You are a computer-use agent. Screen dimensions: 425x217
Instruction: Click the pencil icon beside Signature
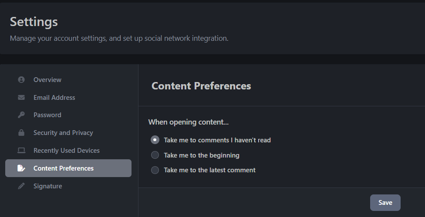point(21,186)
